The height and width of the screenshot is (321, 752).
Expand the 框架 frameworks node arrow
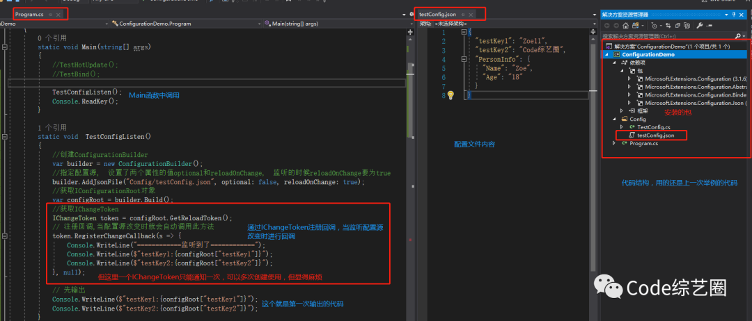click(x=622, y=110)
